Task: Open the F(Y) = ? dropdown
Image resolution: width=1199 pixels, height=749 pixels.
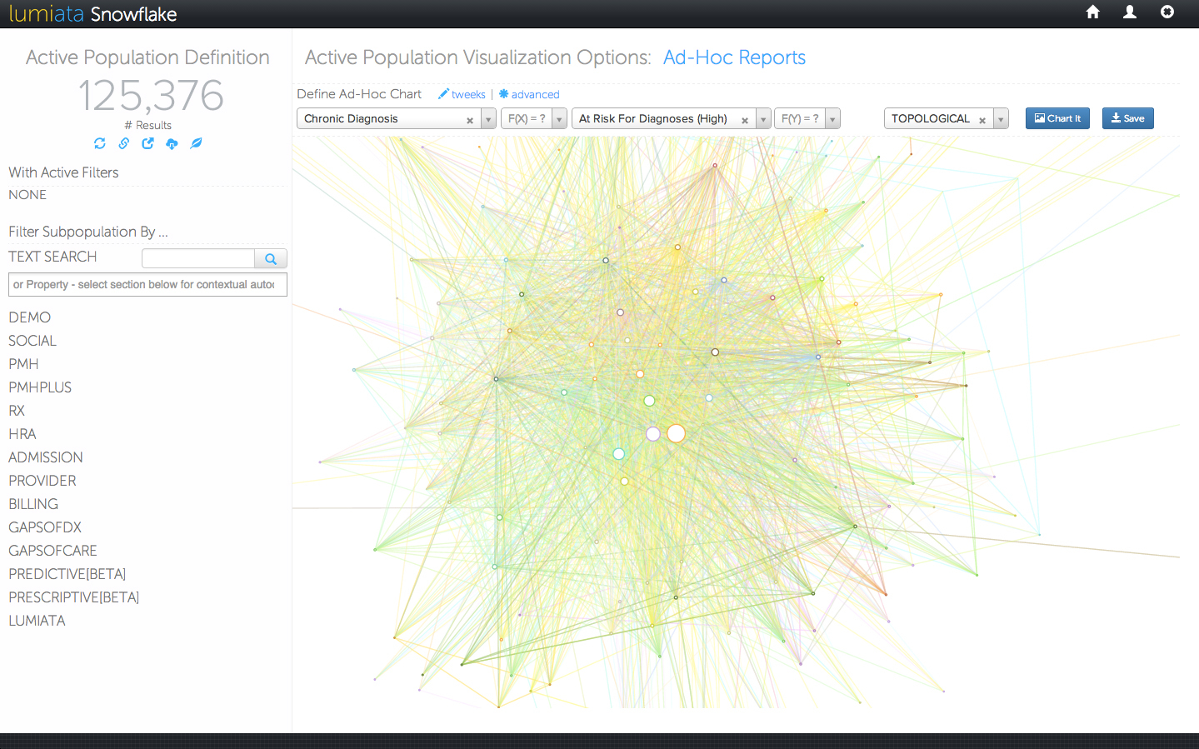Action: [807, 118]
